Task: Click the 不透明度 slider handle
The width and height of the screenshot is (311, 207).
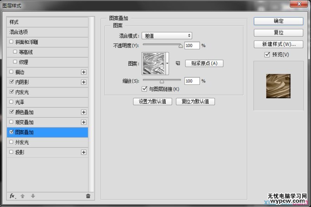Action: pos(180,46)
